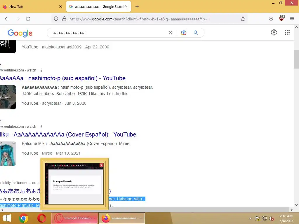Switch to the New Tab tab
Viewport: 299px width, 224px height.
point(32,6)
